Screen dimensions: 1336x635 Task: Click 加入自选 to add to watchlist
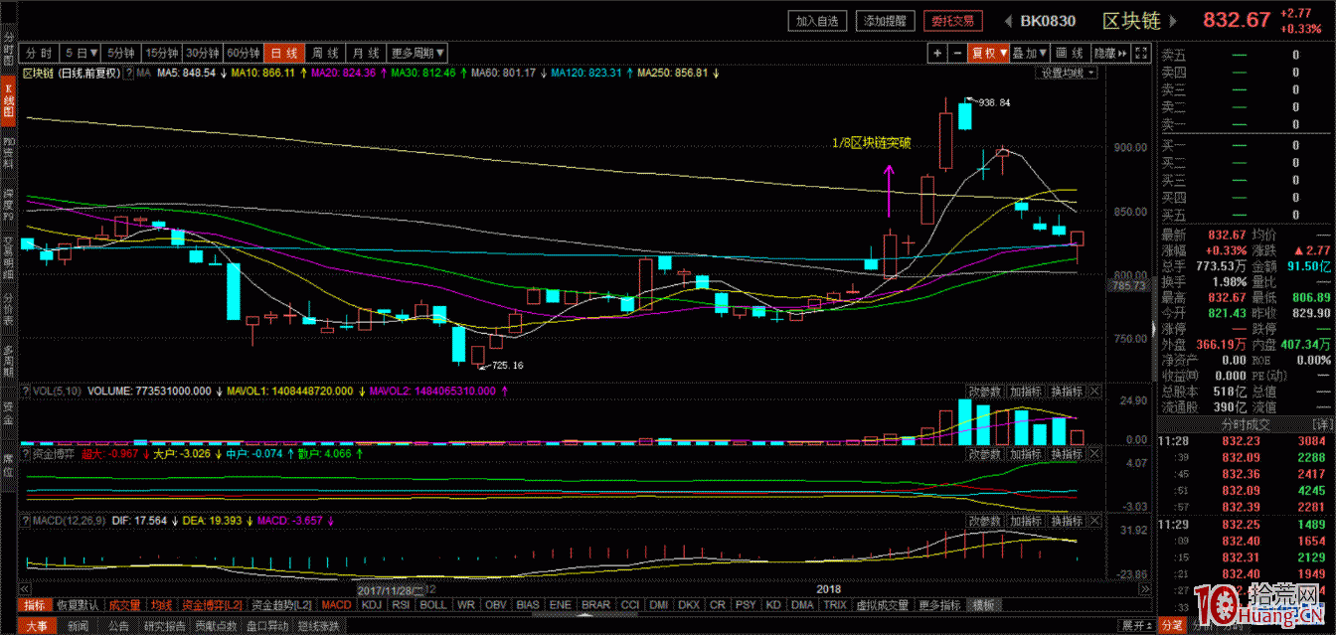coord(819,21)
